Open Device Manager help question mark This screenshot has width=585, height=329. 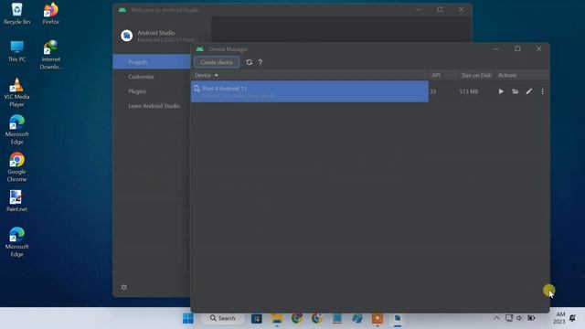[260, 62]
